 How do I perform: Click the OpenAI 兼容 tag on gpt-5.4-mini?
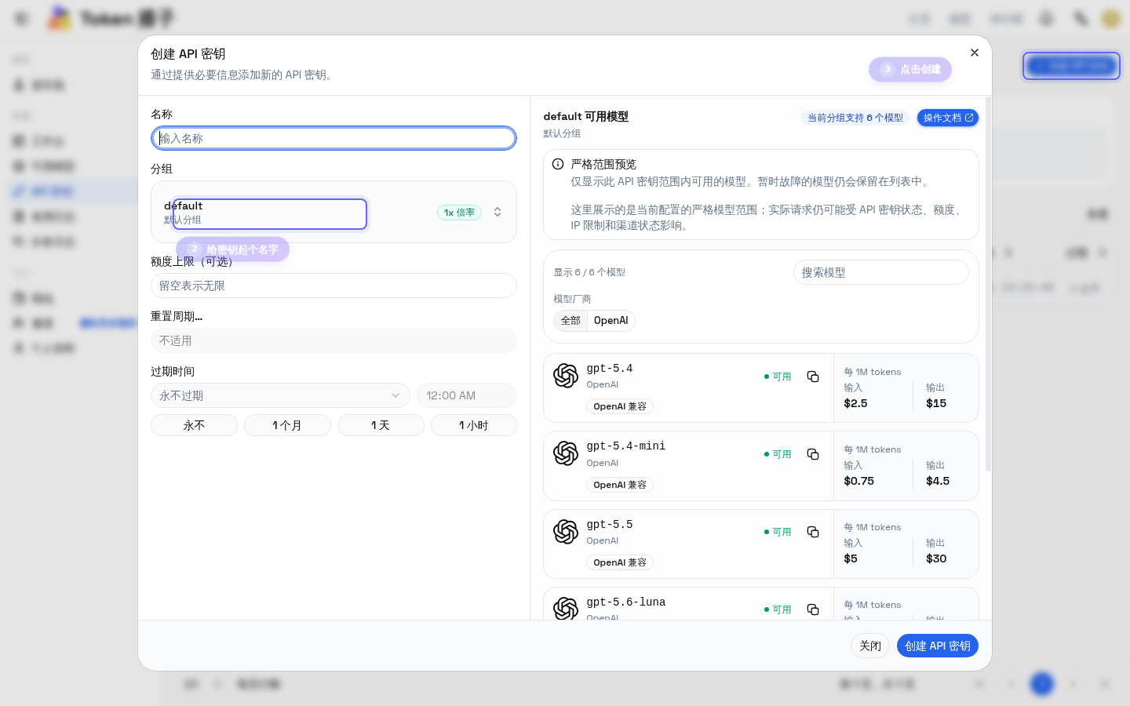(x=620, y=485)
